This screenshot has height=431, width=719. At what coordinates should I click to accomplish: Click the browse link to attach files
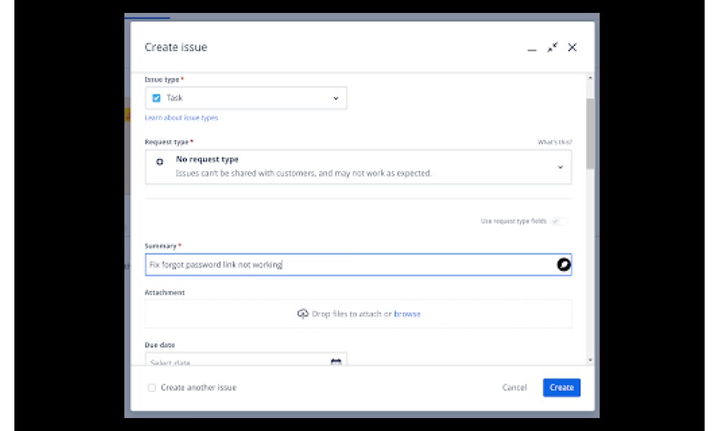[407, 314]
